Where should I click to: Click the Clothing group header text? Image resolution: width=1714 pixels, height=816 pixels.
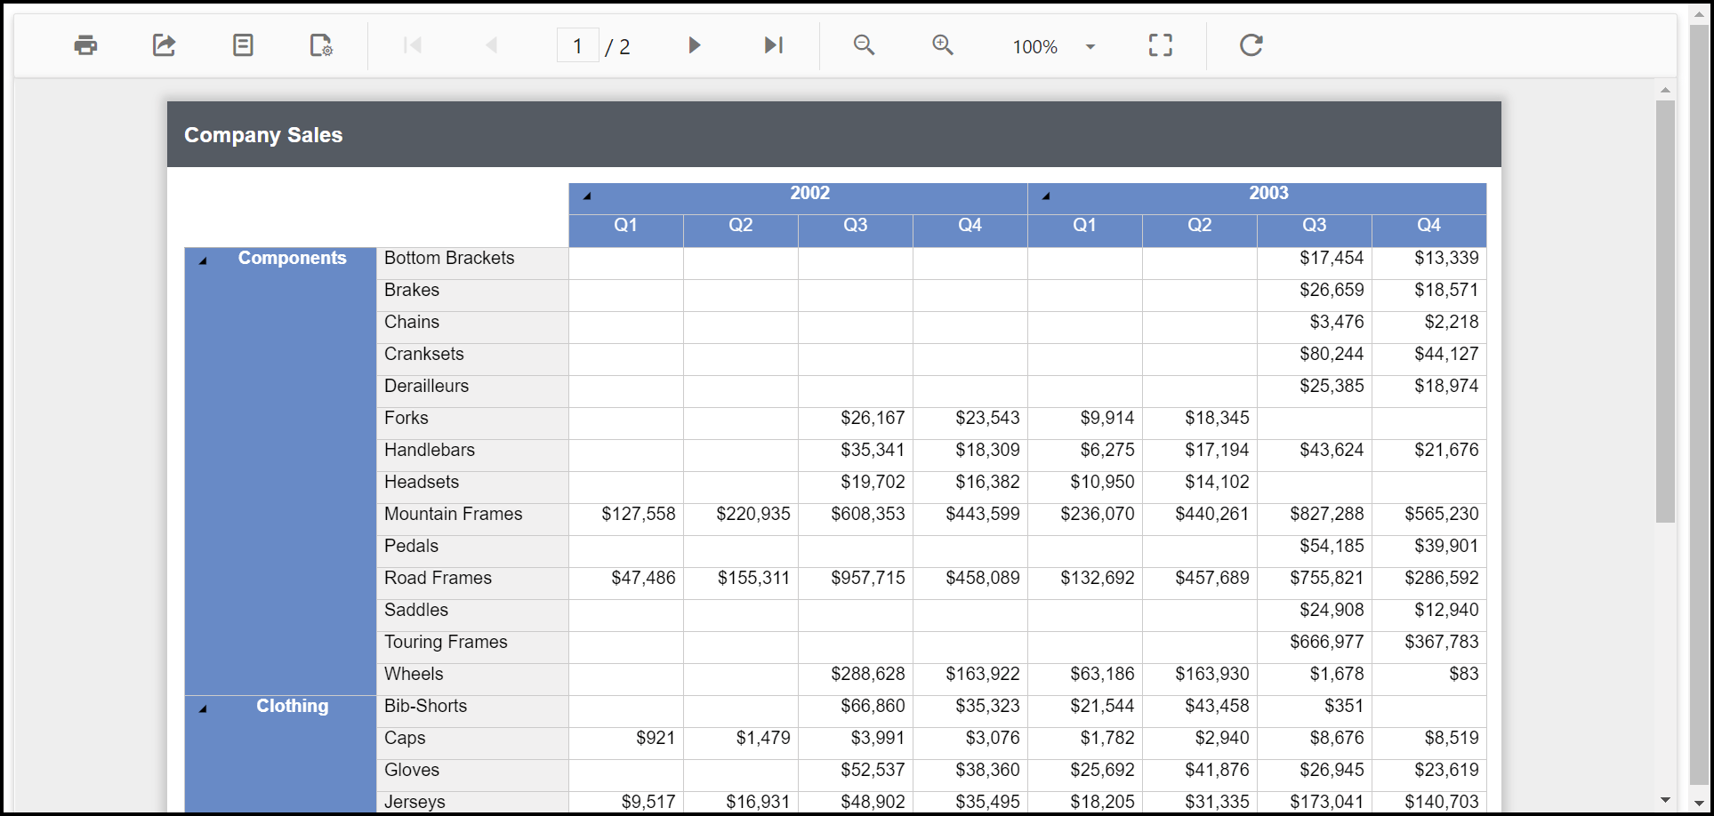[x=292, y=706]
